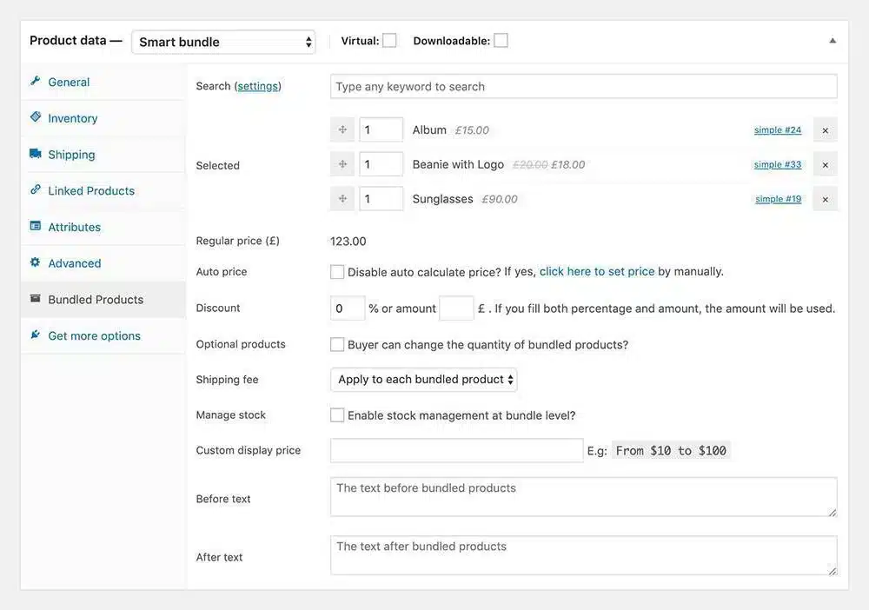The height and width of the screenshot is (610, 869).
Task: Open the Linked Products tab
Action: pos(91,190)
